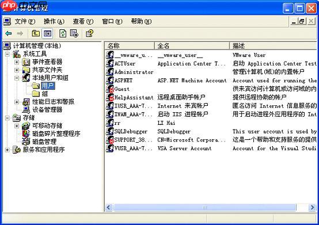
Task: Select the "LI Hai" full name cell
Action: (x=166, y=123)
